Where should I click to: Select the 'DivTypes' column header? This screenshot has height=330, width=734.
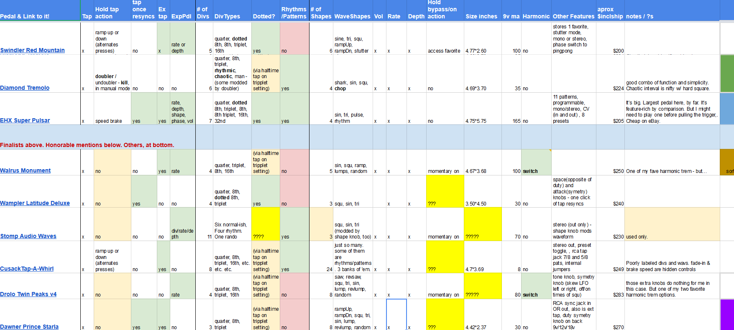(232, 10)
